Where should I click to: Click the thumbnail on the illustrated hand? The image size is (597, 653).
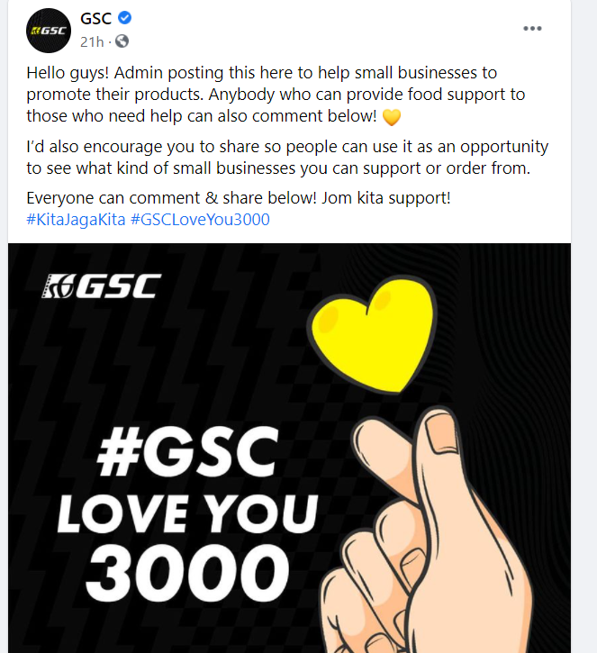(x=442, y=432)
